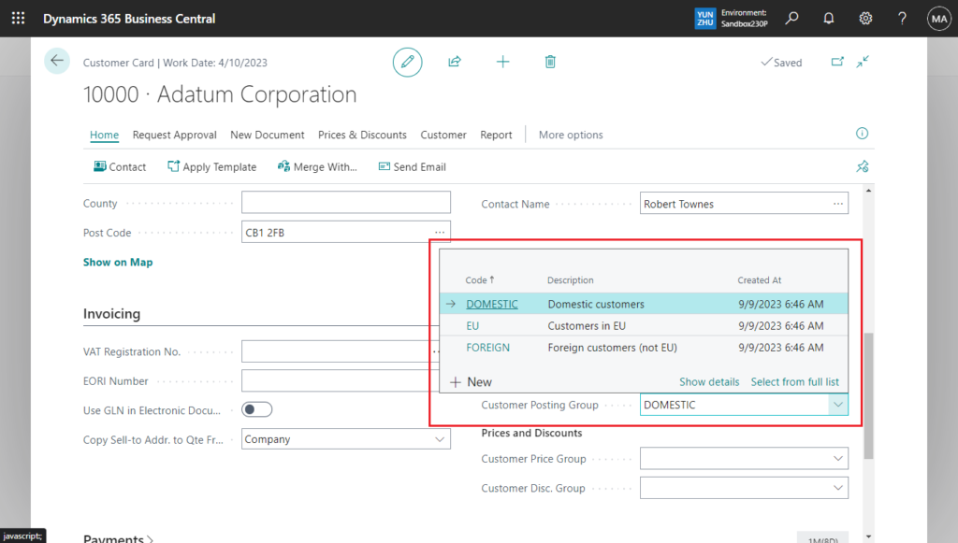
Task: Click More options
Action: [571, 135]
